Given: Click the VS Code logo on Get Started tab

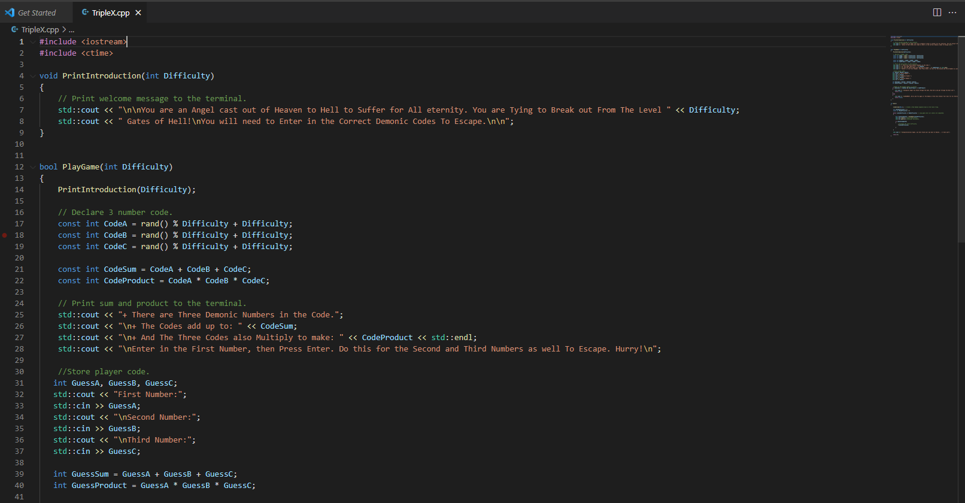Looking at the screenshot, I should click(x=10, y=13).
